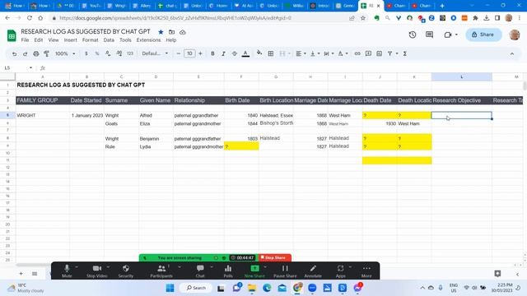Open the Insert menu
The height and width of the screenshot is (296, 527).
click(x=70, y=40)
